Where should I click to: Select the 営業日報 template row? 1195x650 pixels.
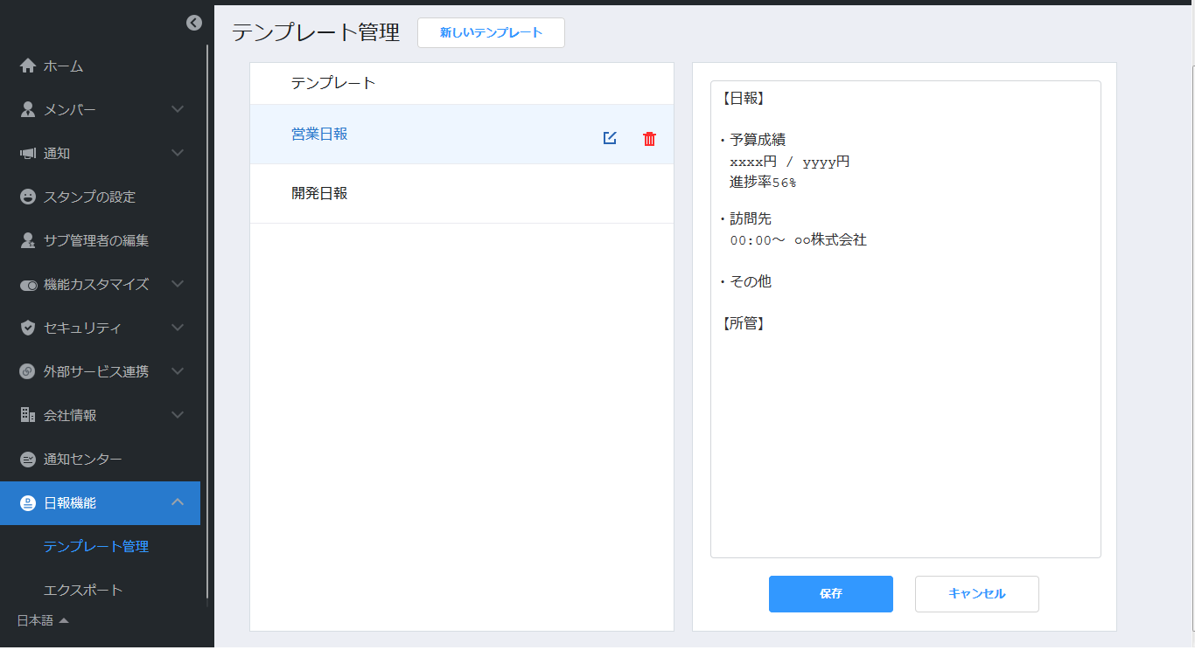point(462,135)
